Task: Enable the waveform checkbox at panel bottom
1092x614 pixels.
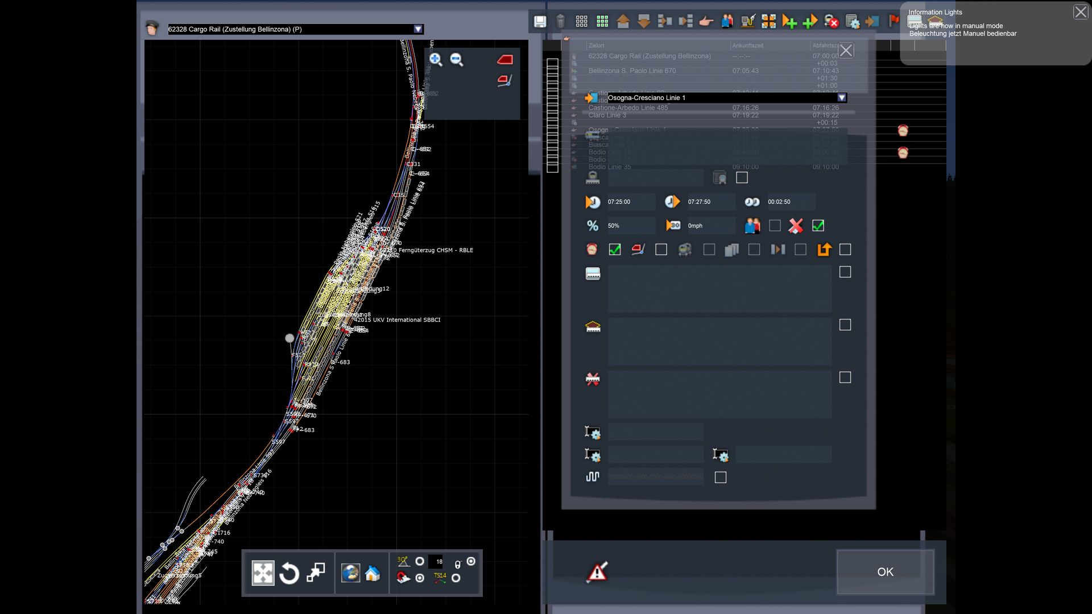Action: point(721,478)
